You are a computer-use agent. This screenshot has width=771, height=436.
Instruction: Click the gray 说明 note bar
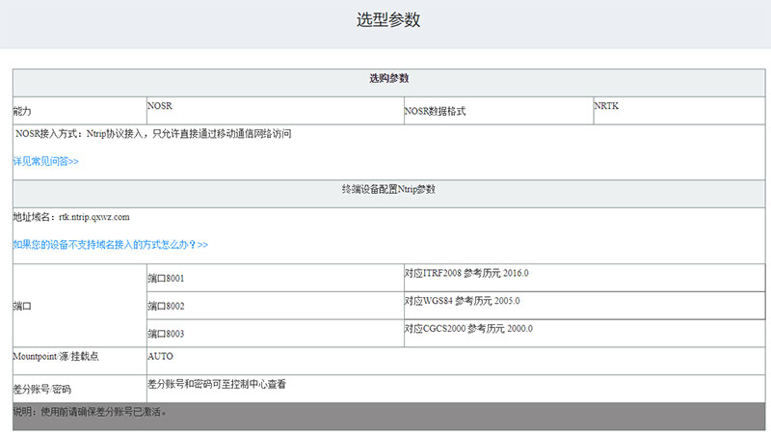[x=388, y=415]
